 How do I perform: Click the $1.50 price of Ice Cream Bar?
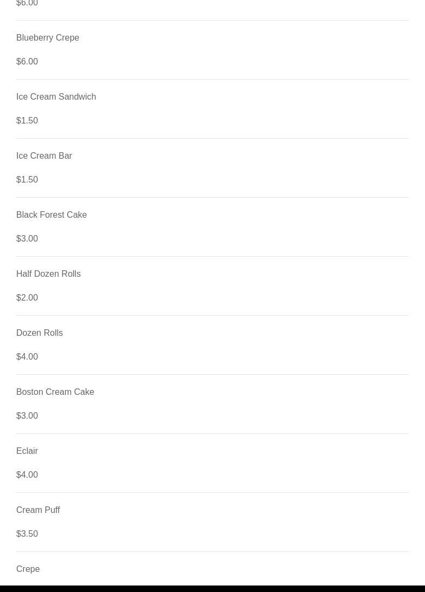27,180
